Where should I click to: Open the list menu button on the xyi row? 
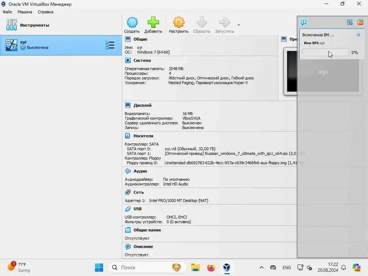(110, 45)
